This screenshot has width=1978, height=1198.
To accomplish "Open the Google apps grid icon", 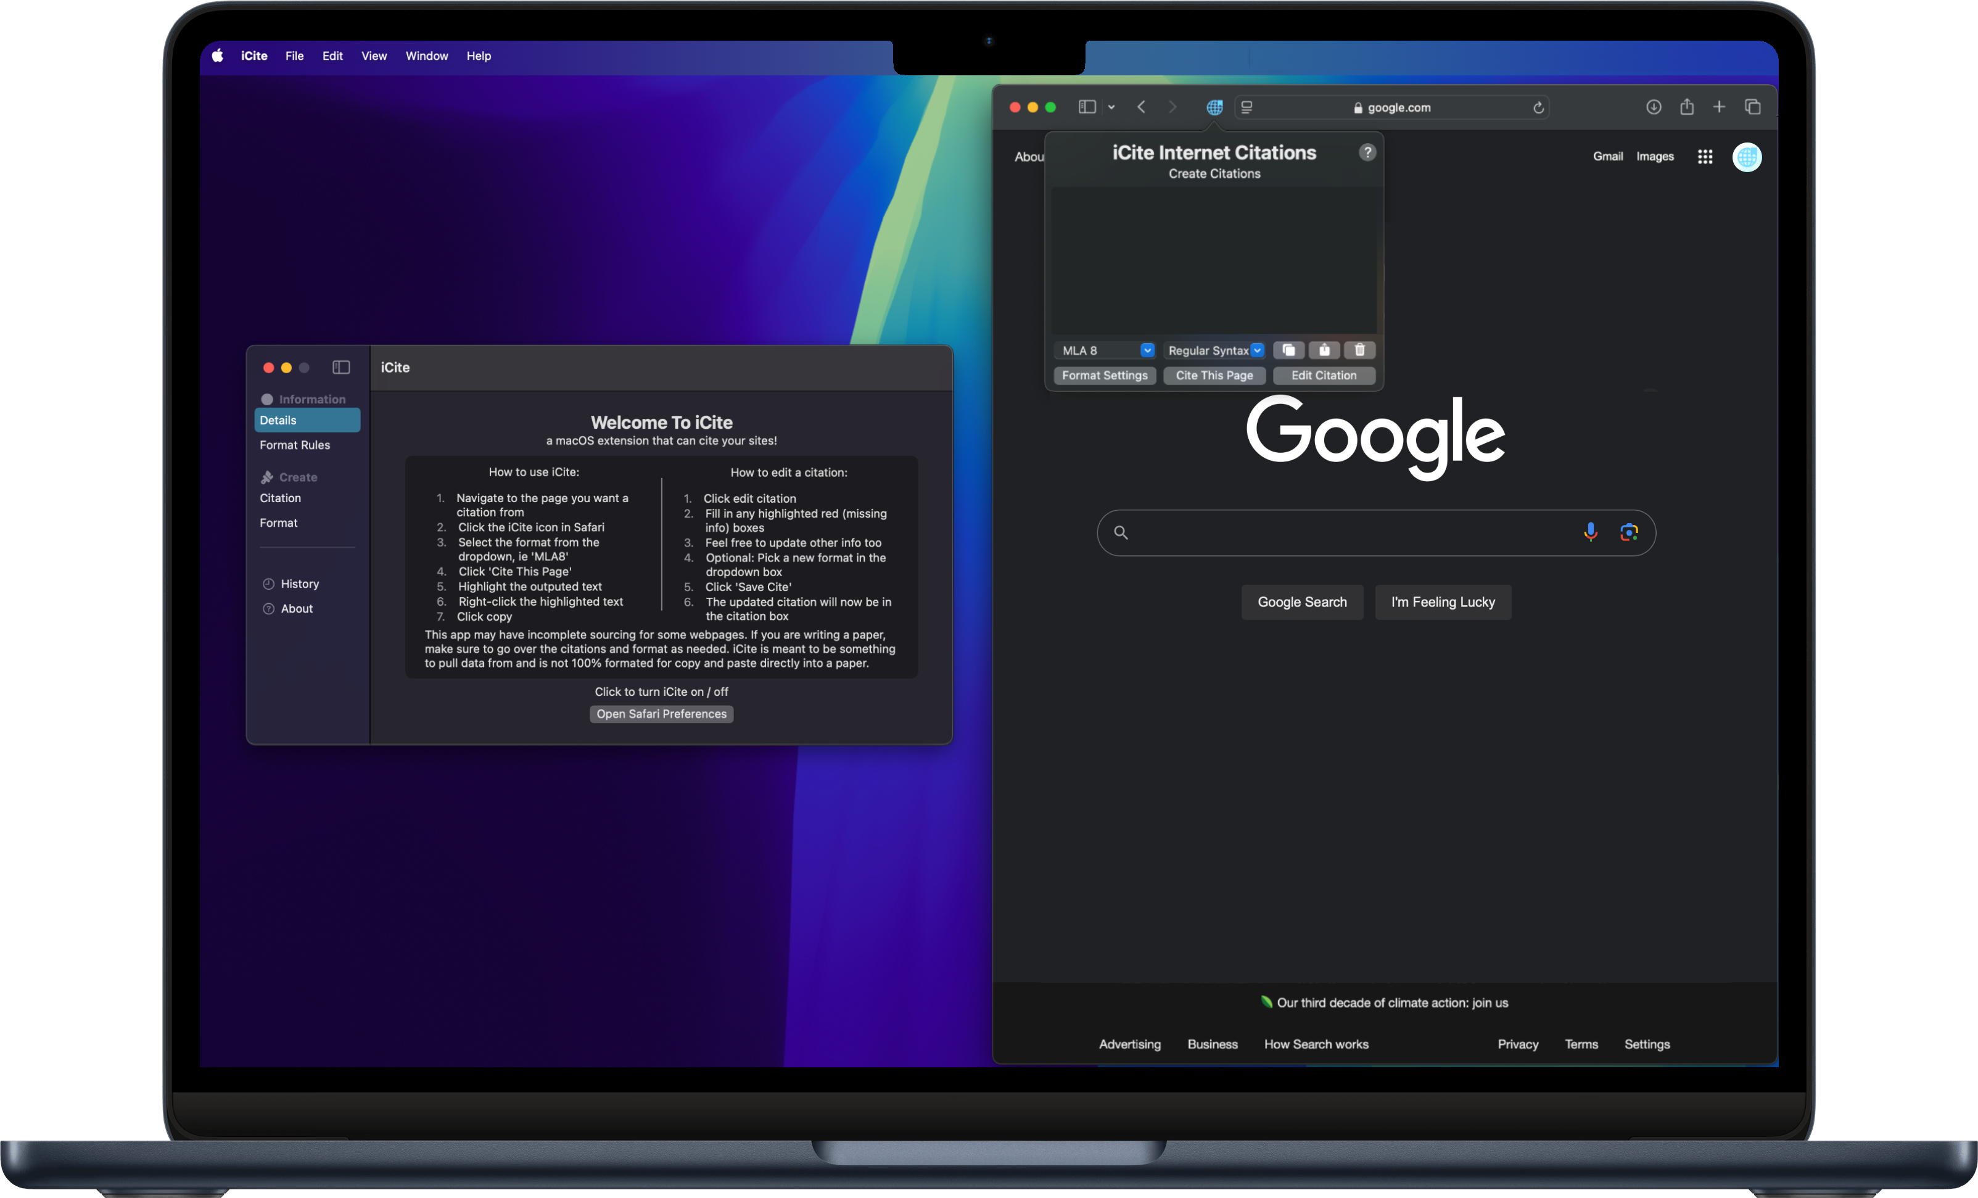I will 1705,157.
